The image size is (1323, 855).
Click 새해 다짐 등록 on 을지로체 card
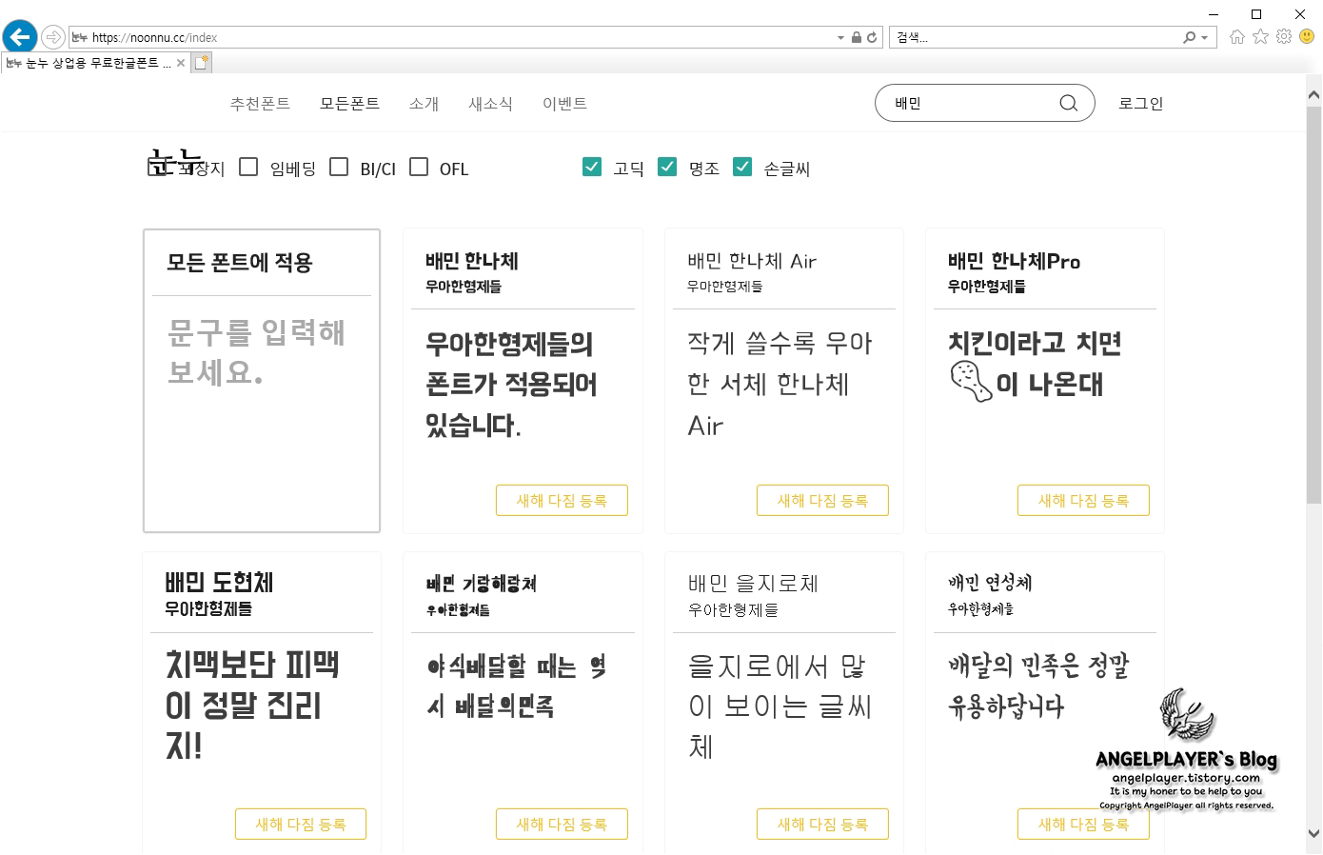822,825
